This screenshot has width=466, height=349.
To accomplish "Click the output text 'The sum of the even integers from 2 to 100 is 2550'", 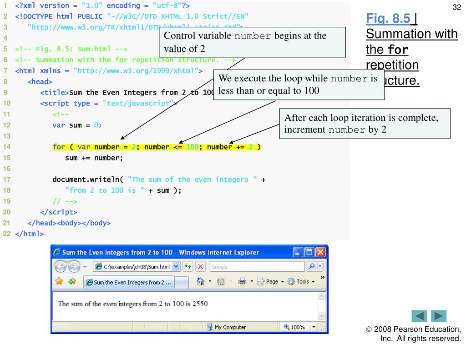I will pyautogui.click(x=133, y=304).
